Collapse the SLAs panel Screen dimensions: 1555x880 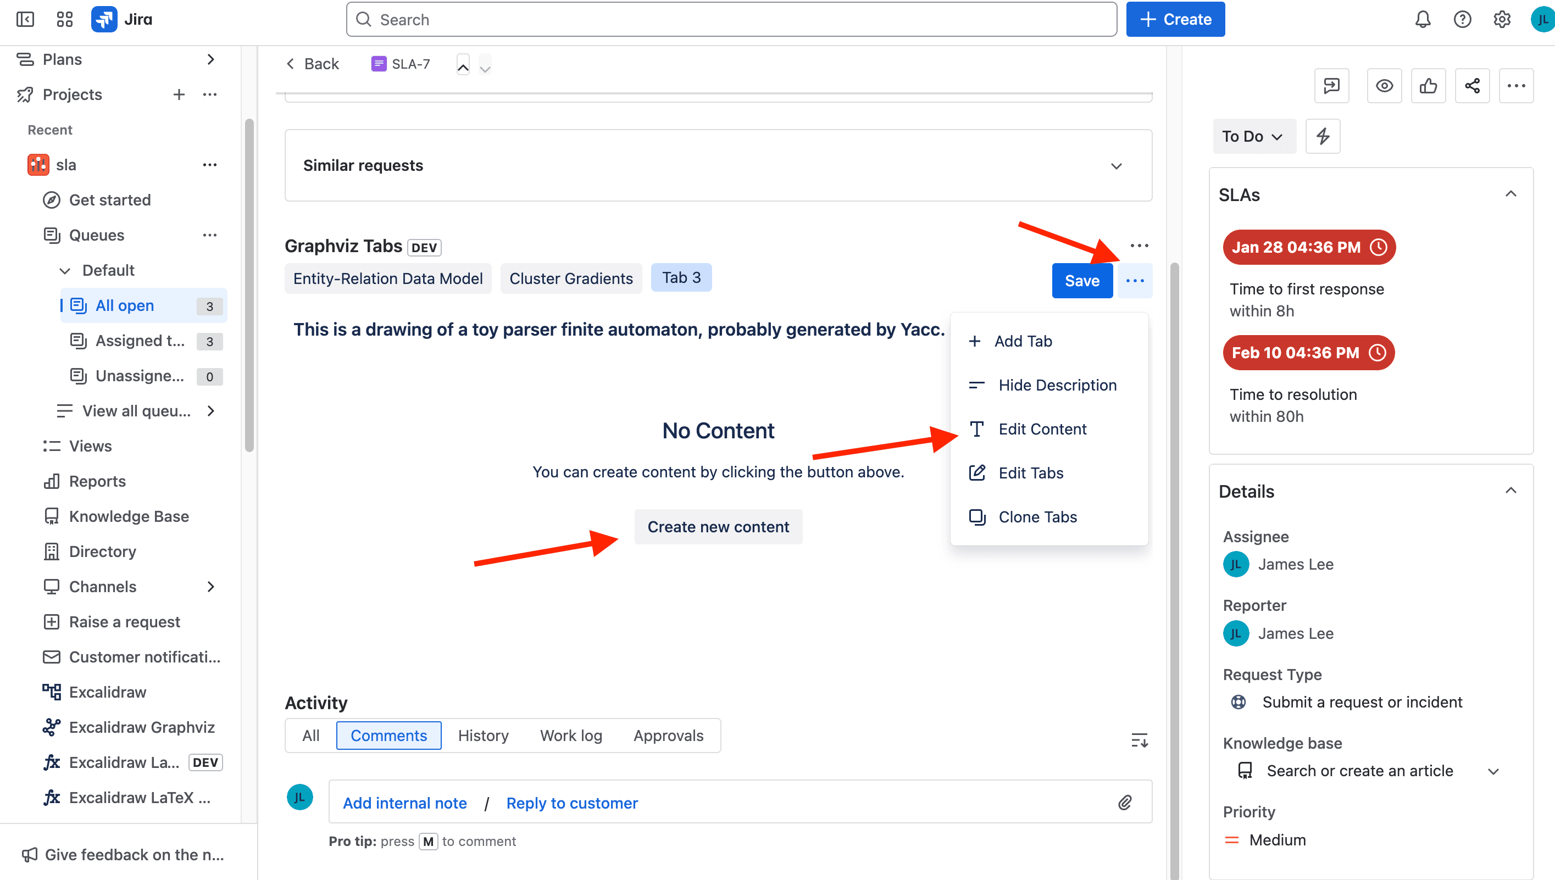pos(1510,194)
